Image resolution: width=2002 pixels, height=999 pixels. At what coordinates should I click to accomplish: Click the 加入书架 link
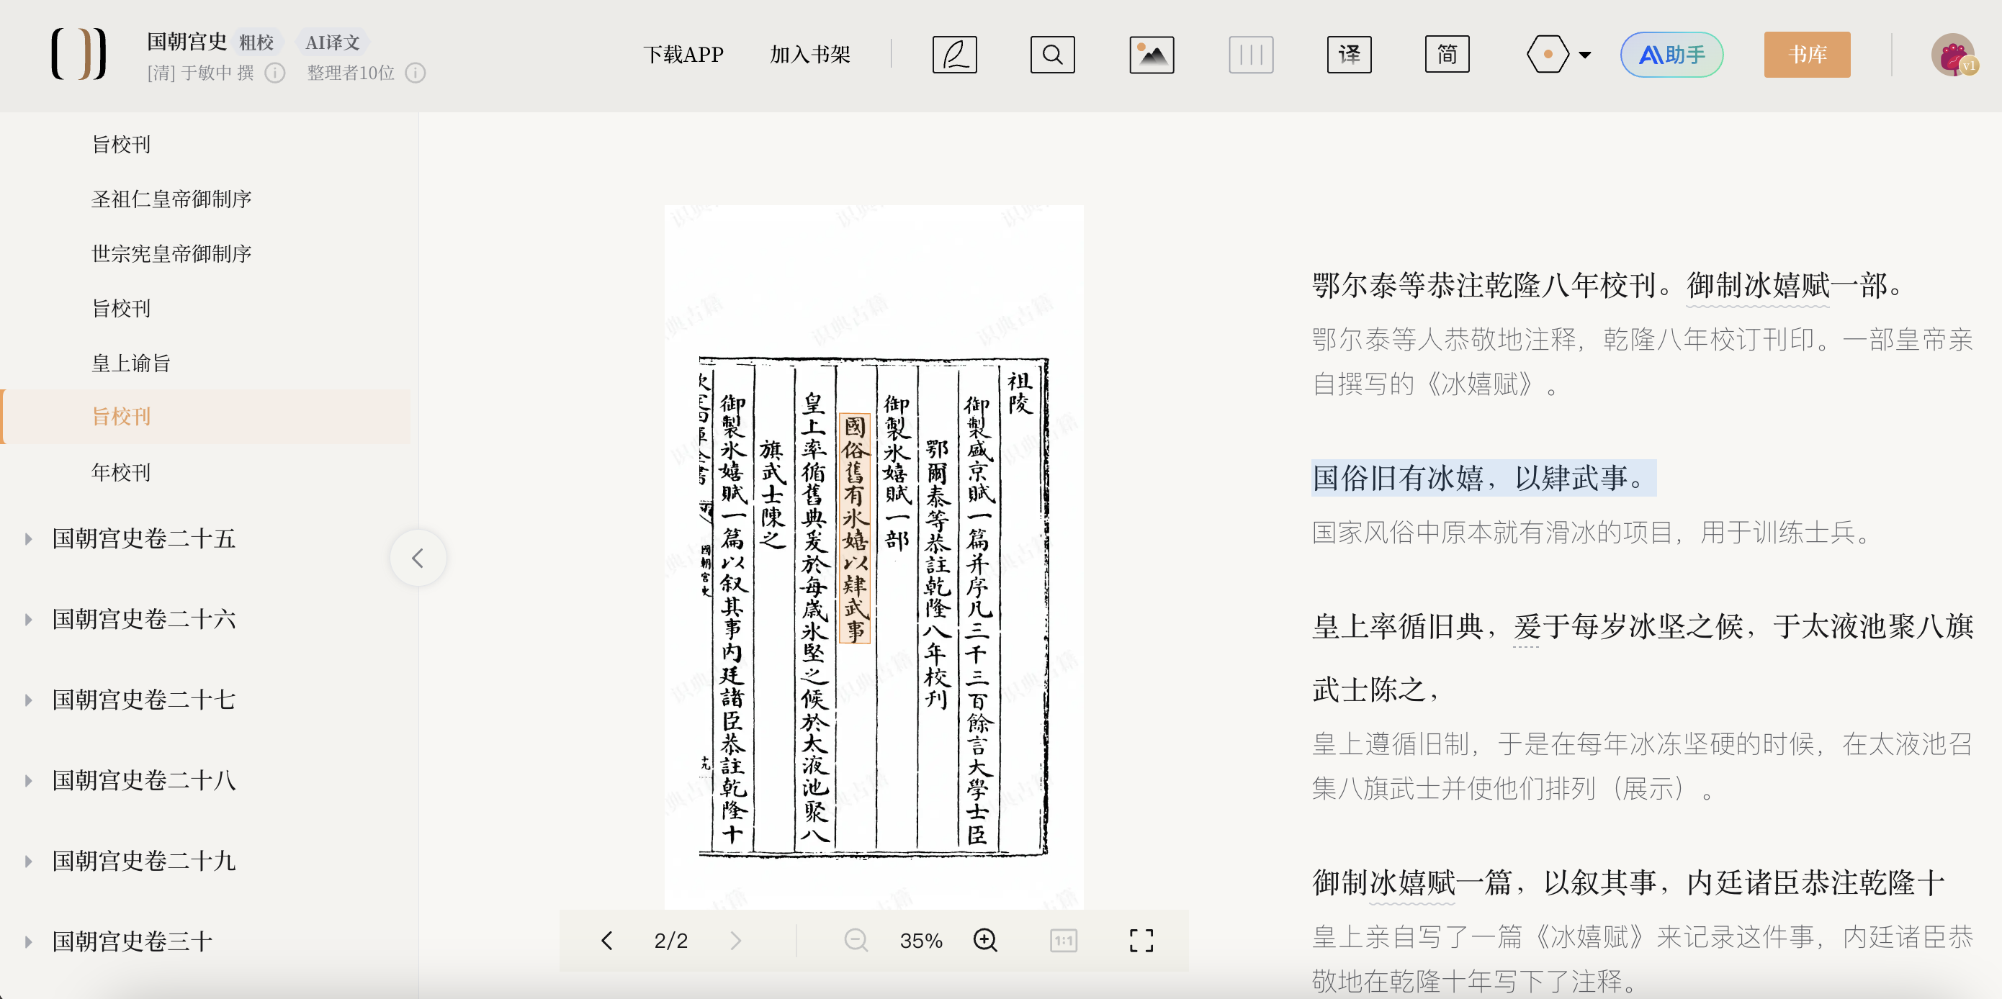coord(809,55)
